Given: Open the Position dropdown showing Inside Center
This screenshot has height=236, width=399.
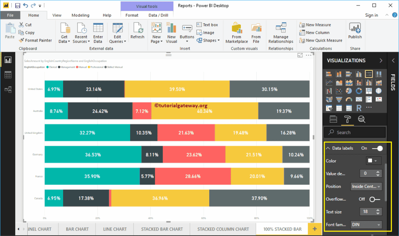Looking at the screenshot, I should coord(366,186).
